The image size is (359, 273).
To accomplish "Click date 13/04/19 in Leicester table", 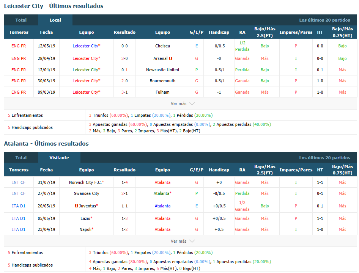I will click(46, 70).
